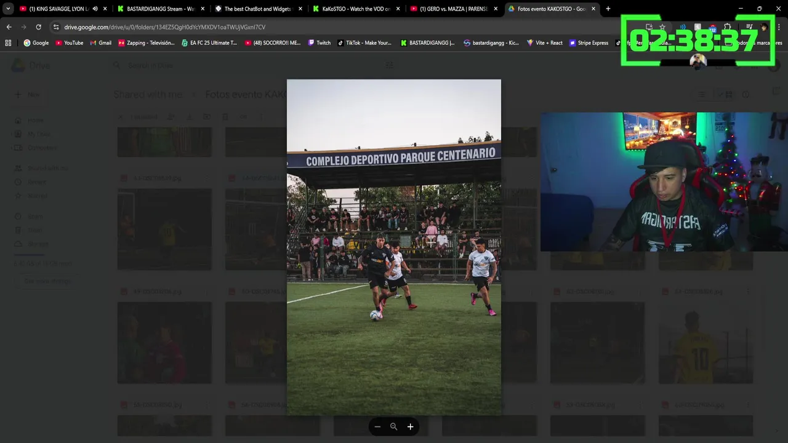
Task: Close the GERO vs. MAZZA tab
Action: (494, 9)
